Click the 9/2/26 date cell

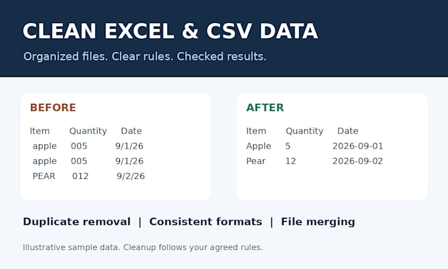[130, 176]
